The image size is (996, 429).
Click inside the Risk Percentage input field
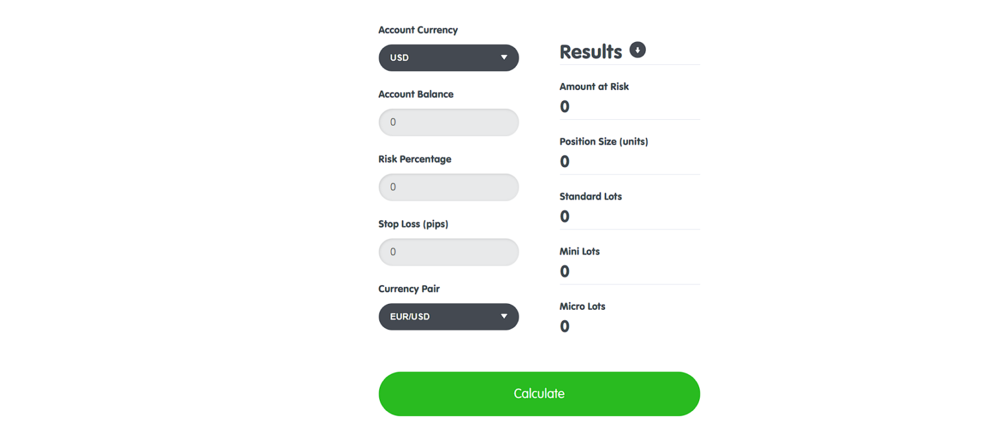click(x=448, y=187)
